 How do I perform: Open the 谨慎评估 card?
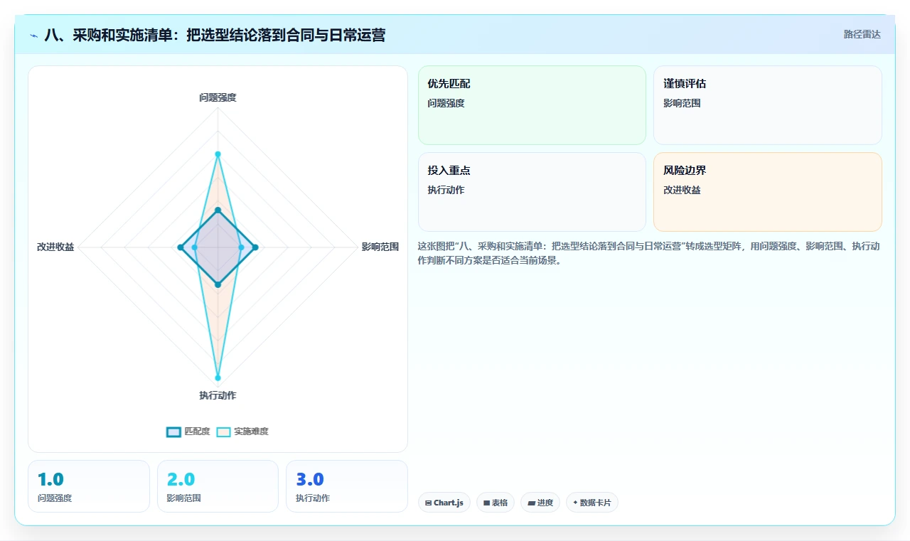768,105
